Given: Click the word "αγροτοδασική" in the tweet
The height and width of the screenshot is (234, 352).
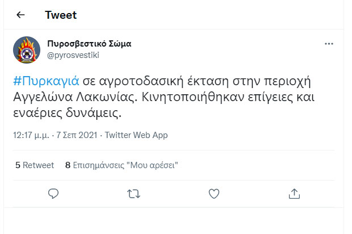Looking at the screenshot, I should pos(131,79).
